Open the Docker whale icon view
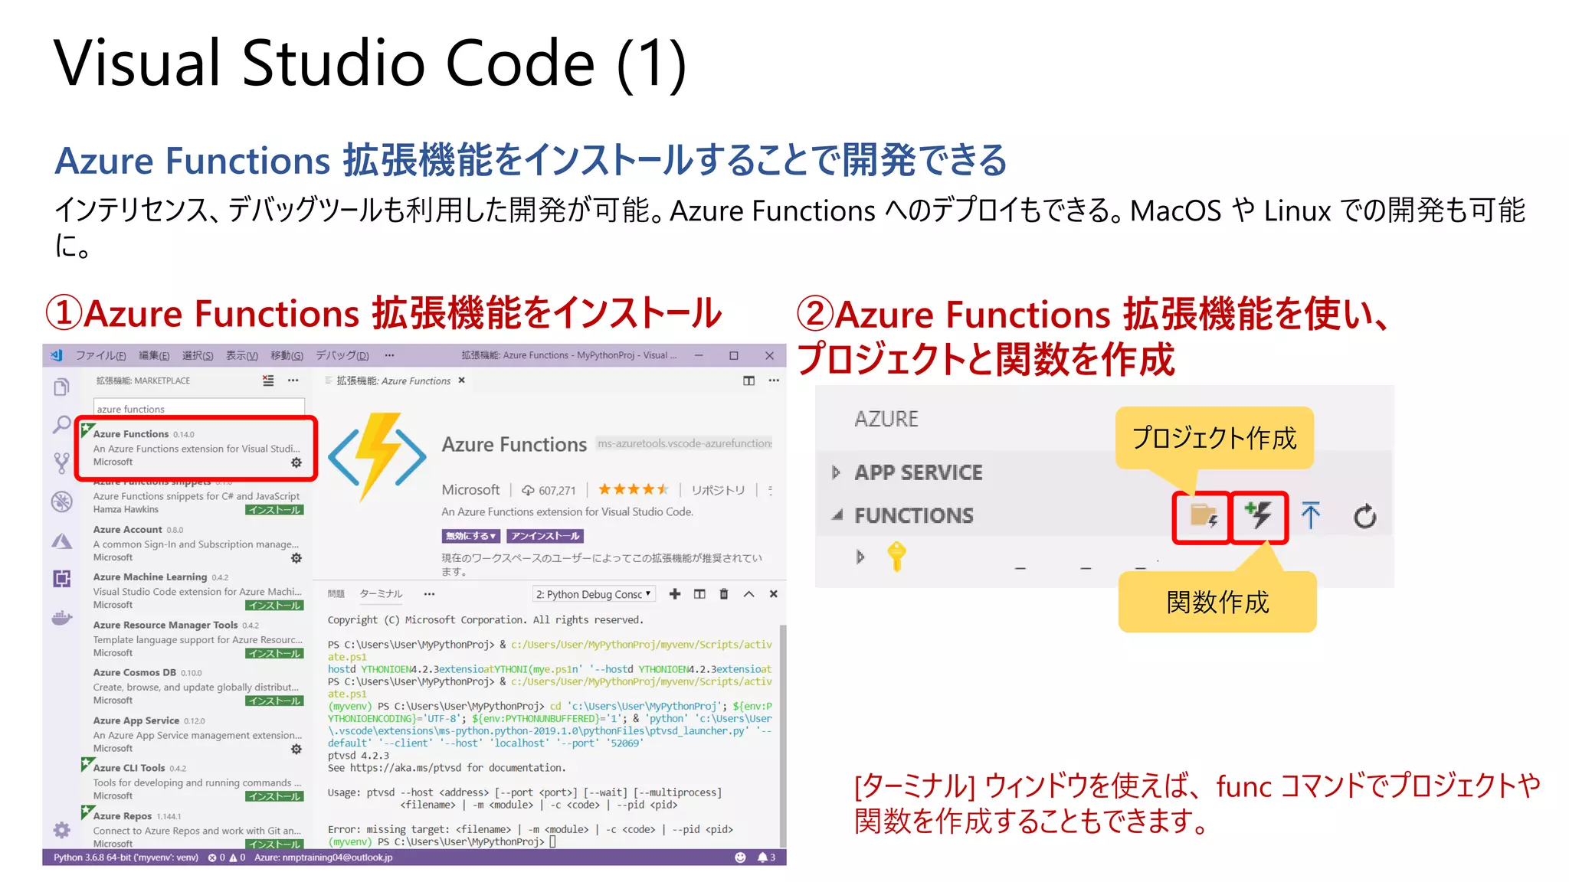This screenshot has height=882, width=1569. 61,617
